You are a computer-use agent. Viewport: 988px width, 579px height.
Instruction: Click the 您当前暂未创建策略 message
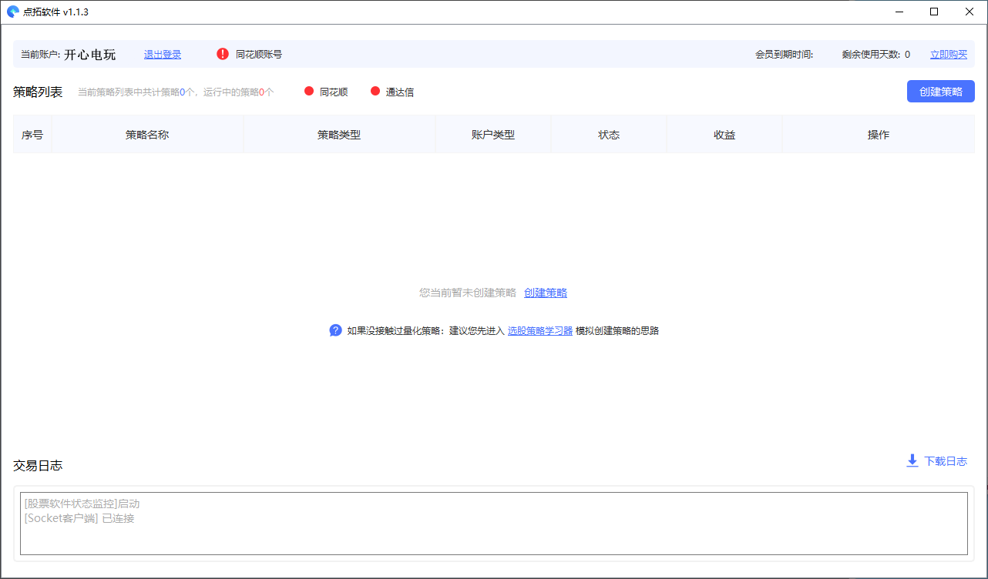click(x=468, y=293)
